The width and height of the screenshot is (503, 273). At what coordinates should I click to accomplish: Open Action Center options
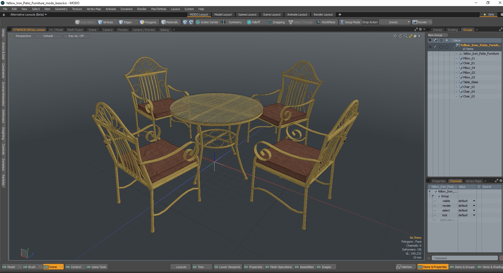coord(207,22)
